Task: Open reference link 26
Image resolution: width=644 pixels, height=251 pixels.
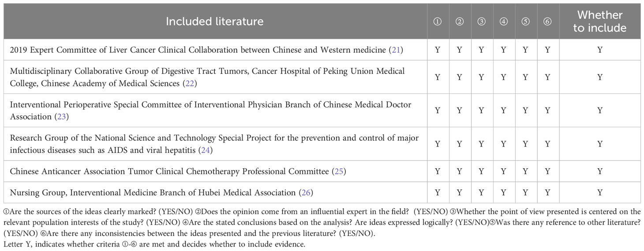Action: click(x=306, y=192)
